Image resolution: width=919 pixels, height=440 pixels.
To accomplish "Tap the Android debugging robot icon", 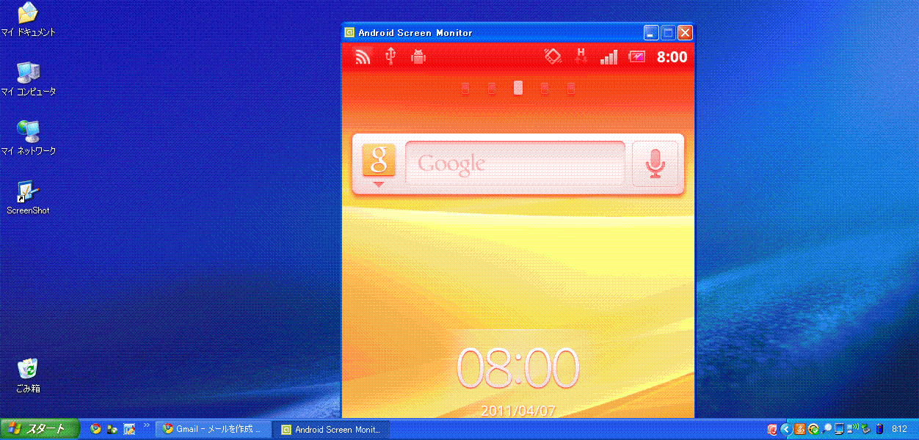I will point(418,56).
